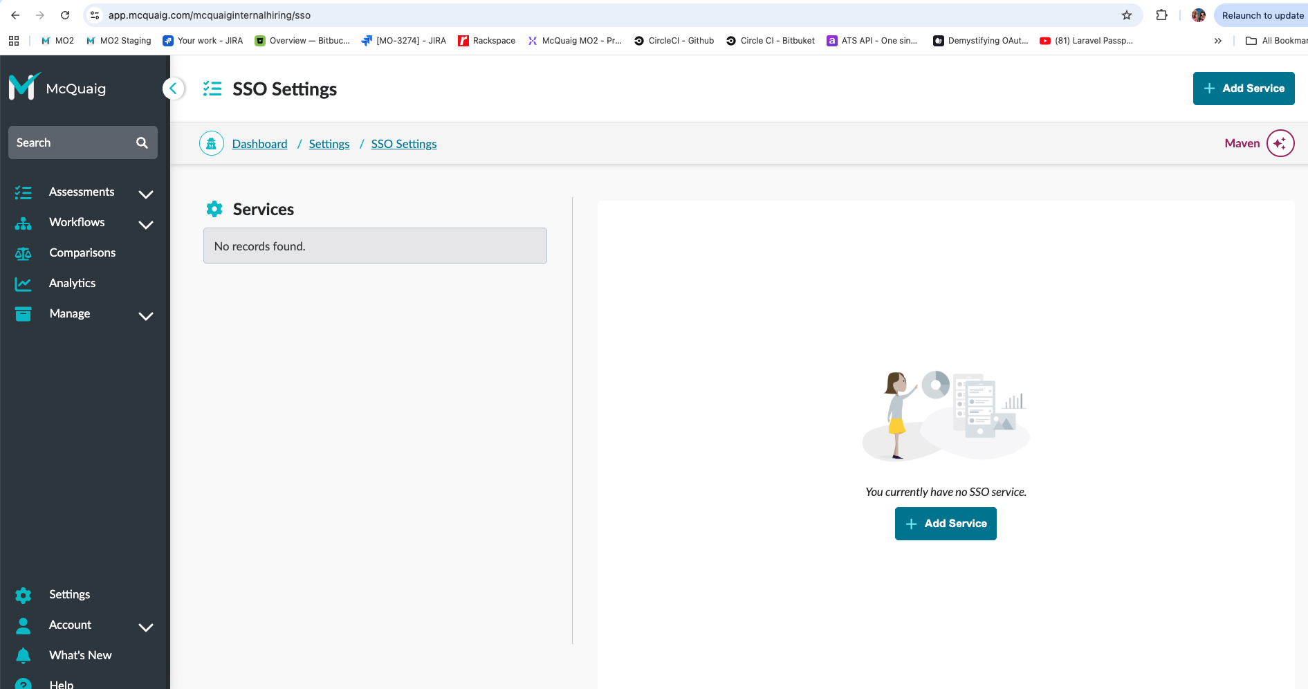This screenshot has width=1308, height=689.
Task: Click Add Service button in header
Action: coord(1243,89)
